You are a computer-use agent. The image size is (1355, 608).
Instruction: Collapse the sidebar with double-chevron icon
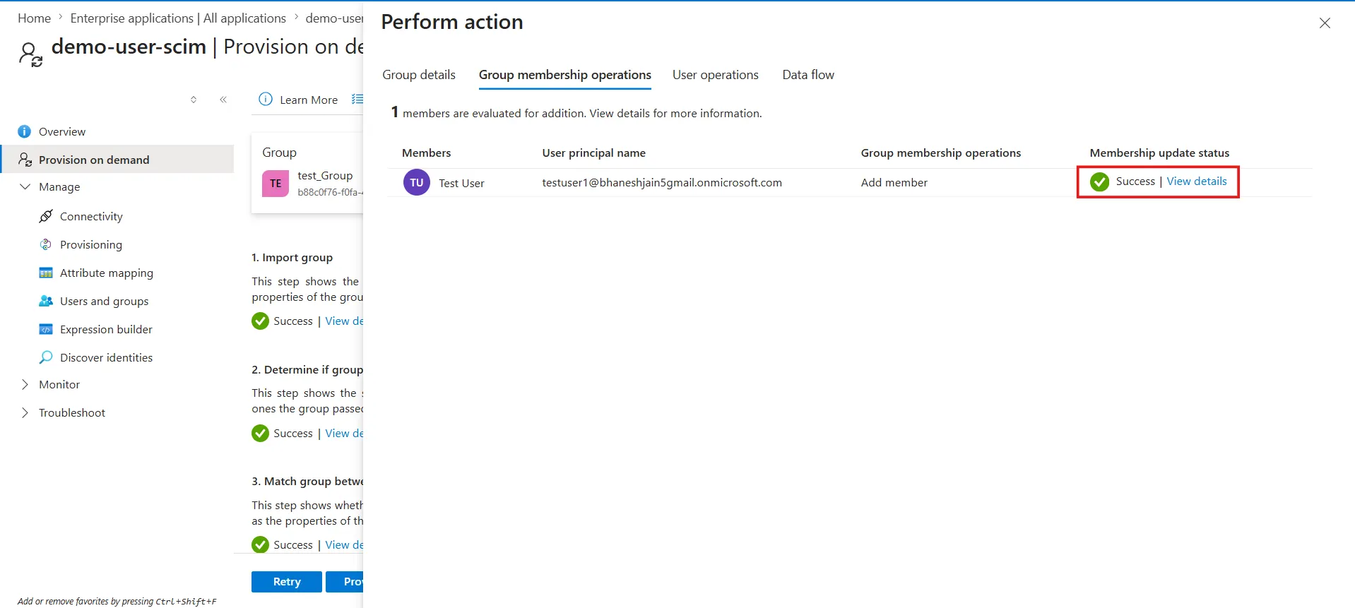[223, 100]
